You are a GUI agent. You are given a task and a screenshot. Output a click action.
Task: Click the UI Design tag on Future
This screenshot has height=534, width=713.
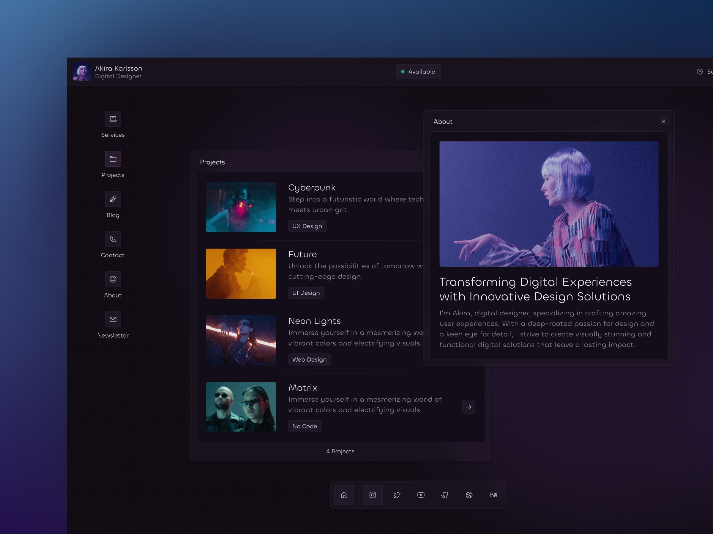pyautogui.click(x=305, y=293)
